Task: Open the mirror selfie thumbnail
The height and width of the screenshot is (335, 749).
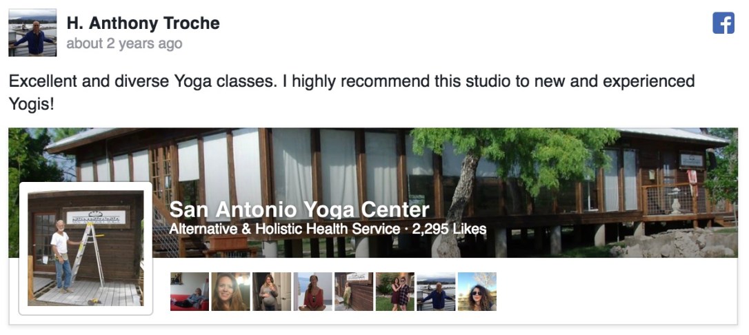Action: tap(272, 292)
